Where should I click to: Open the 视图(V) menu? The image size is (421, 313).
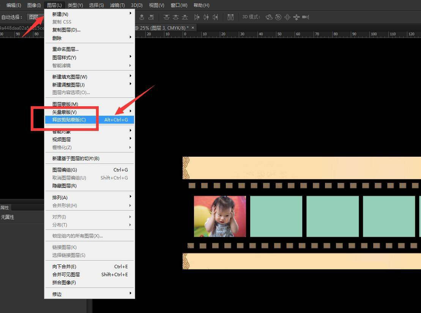pyautogui.click(x=156, y=5)
